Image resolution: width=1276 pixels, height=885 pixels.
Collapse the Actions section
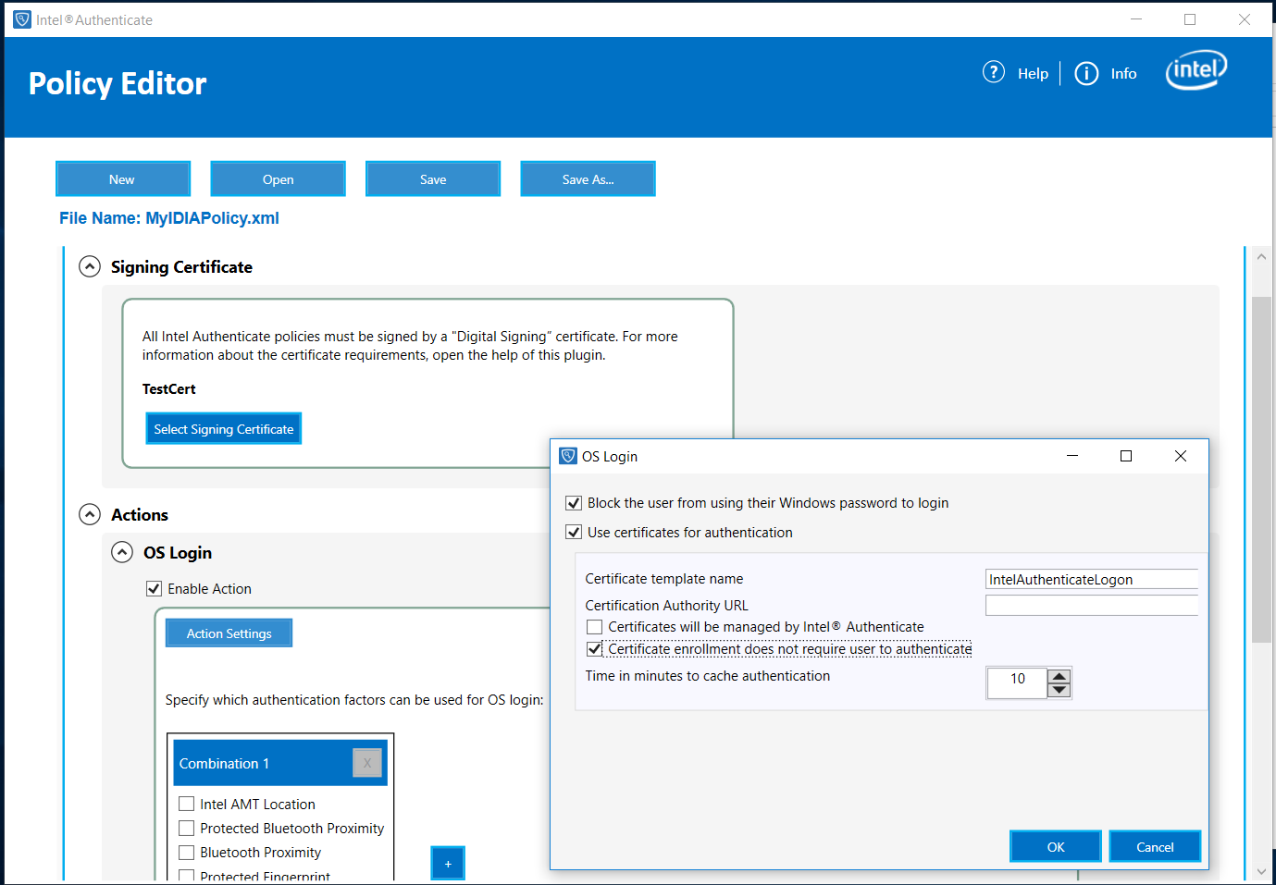tap(90, 515)
